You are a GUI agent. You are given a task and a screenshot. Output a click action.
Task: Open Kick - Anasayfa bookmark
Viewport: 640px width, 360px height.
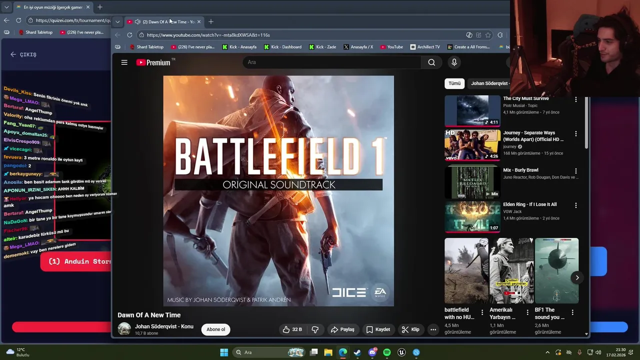coord(239,47)
